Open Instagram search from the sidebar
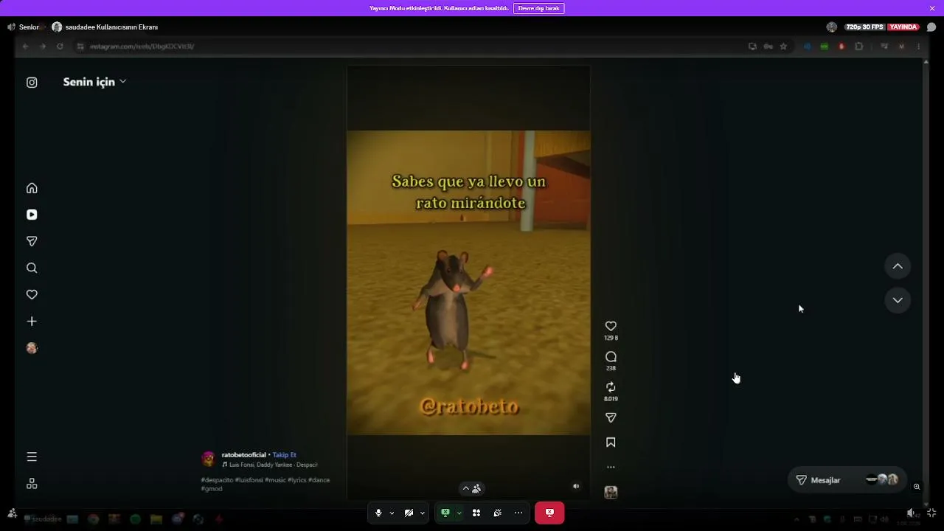The width and height of the screenshot is (944, 531). pos(32,268)
